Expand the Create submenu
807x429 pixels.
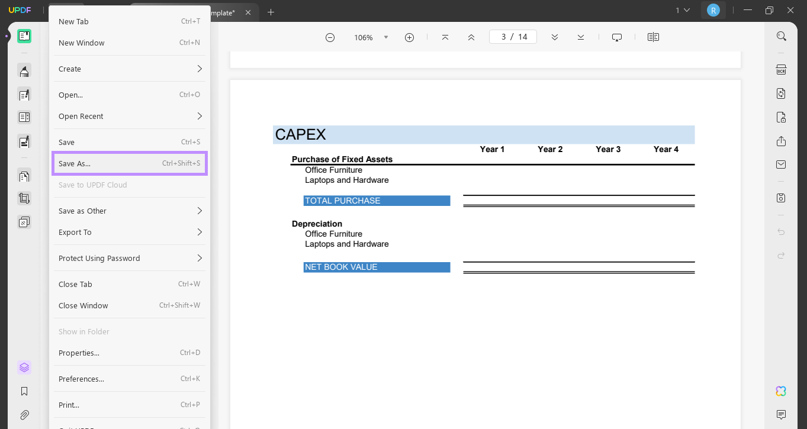click(x=129, y=69)
